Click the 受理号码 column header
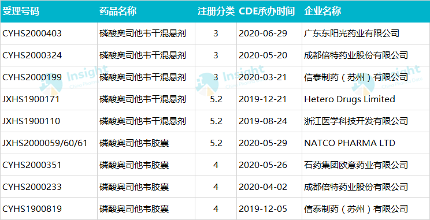 (x=21, y=12)
